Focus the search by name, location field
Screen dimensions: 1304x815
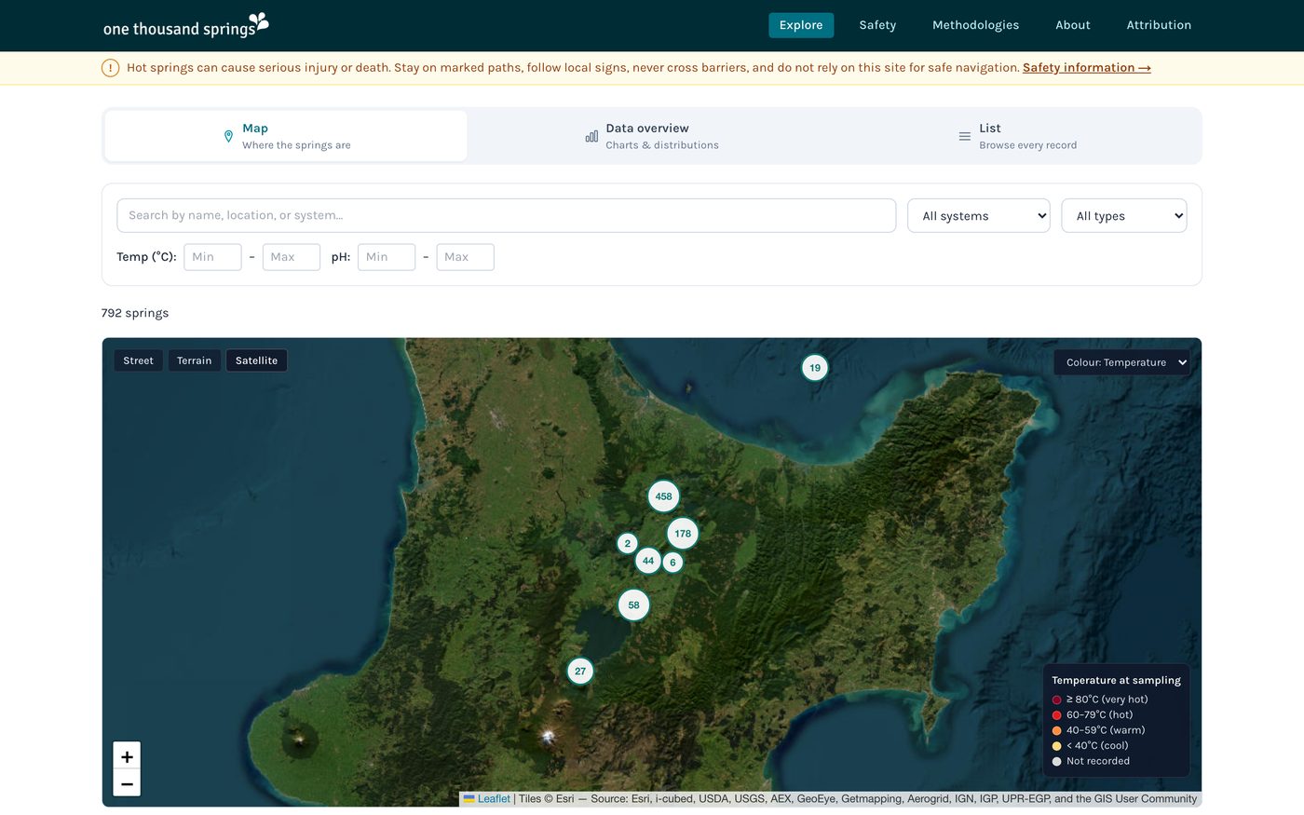pyautogui.click(x=506, y=215)
